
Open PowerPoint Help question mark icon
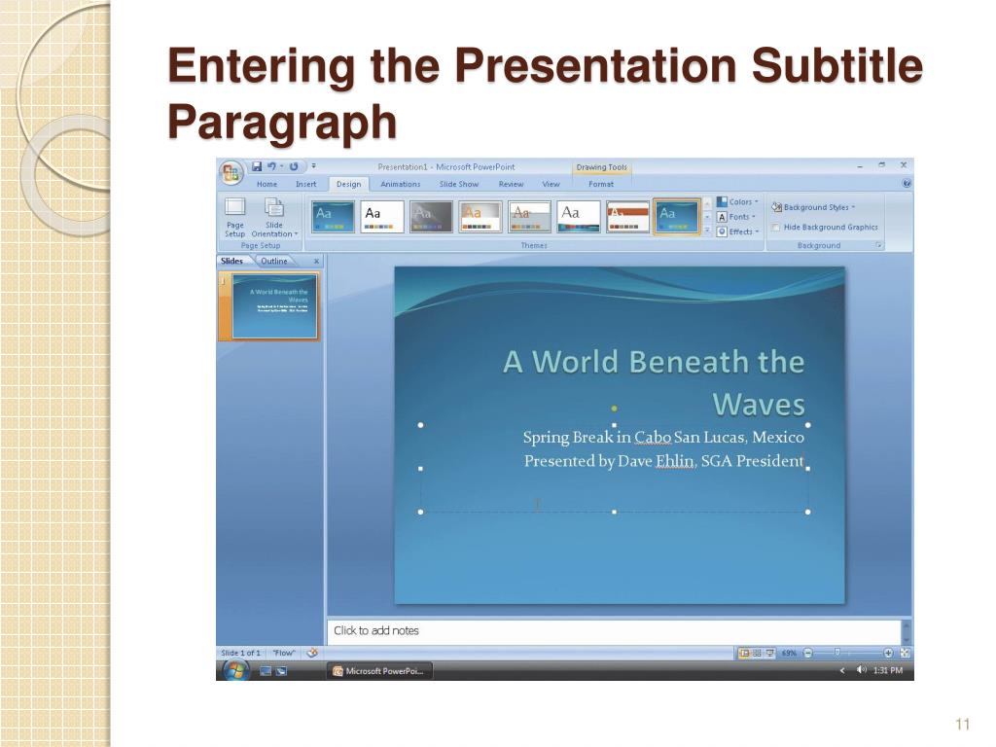pyautogui.click(x=907, y=184)
